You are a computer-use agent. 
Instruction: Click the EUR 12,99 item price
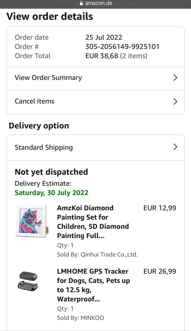[x=159, y=208]
